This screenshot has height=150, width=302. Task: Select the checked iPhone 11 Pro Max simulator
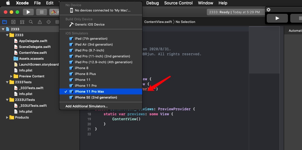click(101, 91)
